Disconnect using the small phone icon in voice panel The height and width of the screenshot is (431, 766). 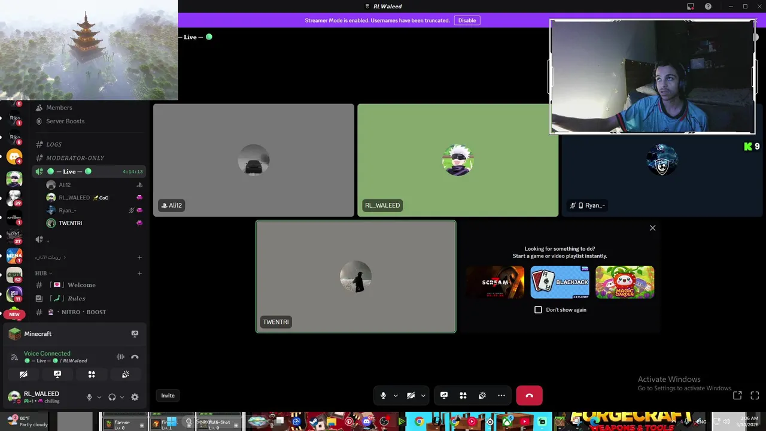click(135, 357)
